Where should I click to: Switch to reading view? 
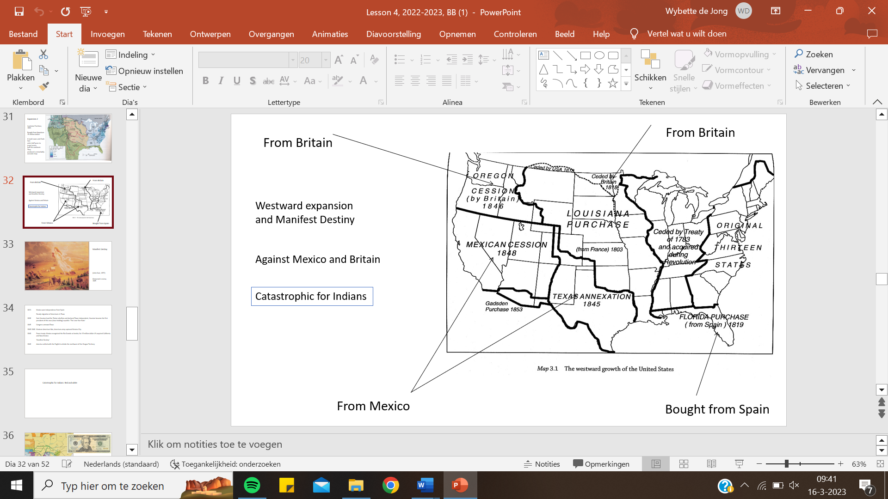711,464
